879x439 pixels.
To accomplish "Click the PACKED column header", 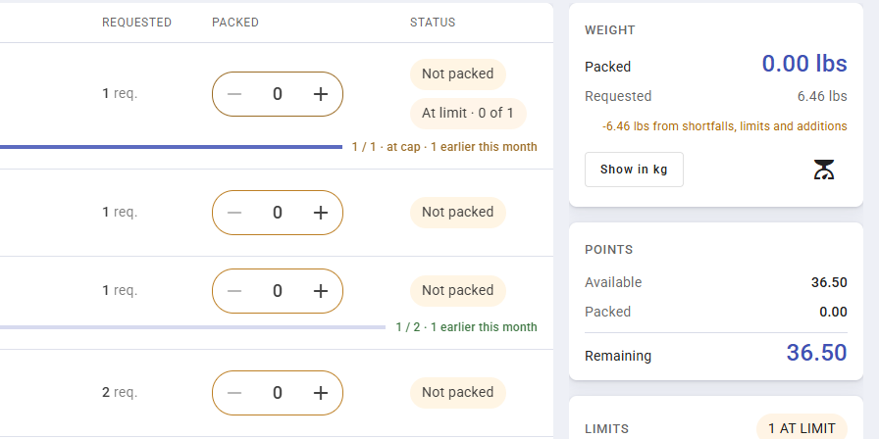I will (235, 23).
